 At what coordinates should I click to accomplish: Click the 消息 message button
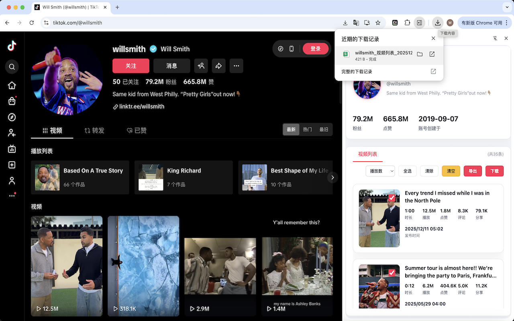172,66
